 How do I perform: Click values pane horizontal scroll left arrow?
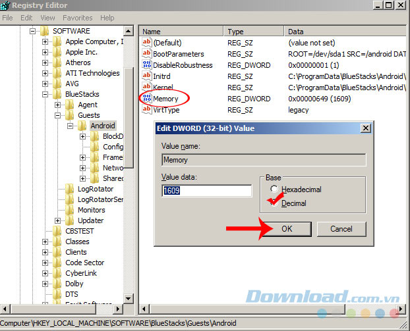tap(143, 309)
